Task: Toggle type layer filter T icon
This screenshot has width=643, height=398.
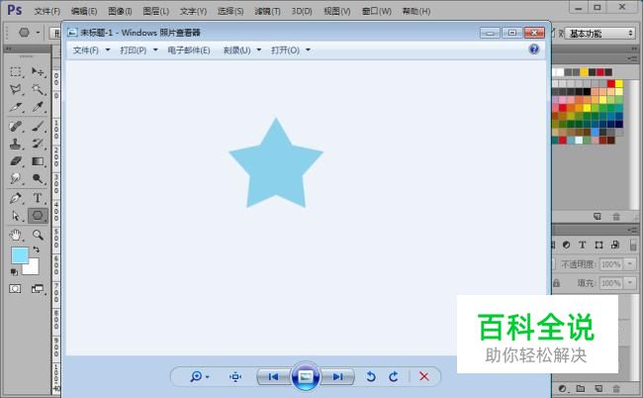Action: (583, 245)
